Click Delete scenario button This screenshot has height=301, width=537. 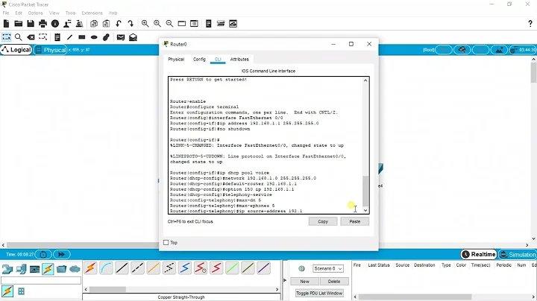(334, 282)
